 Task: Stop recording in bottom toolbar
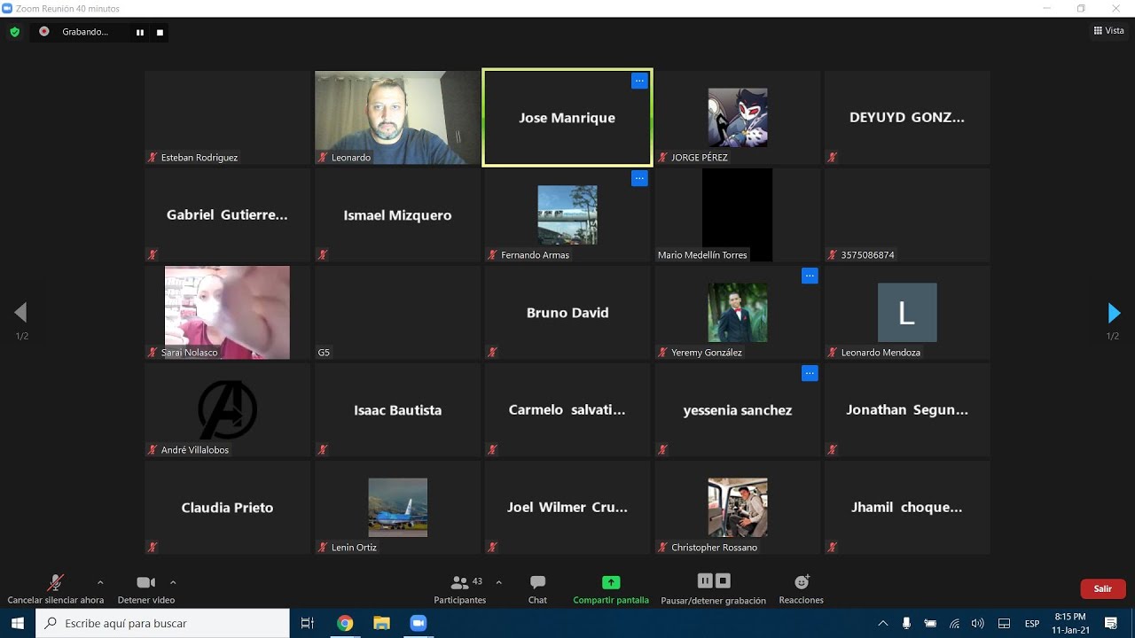click(x=723, y=581)
